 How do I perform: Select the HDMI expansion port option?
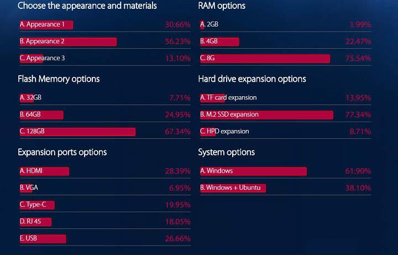tap(44, 171)
